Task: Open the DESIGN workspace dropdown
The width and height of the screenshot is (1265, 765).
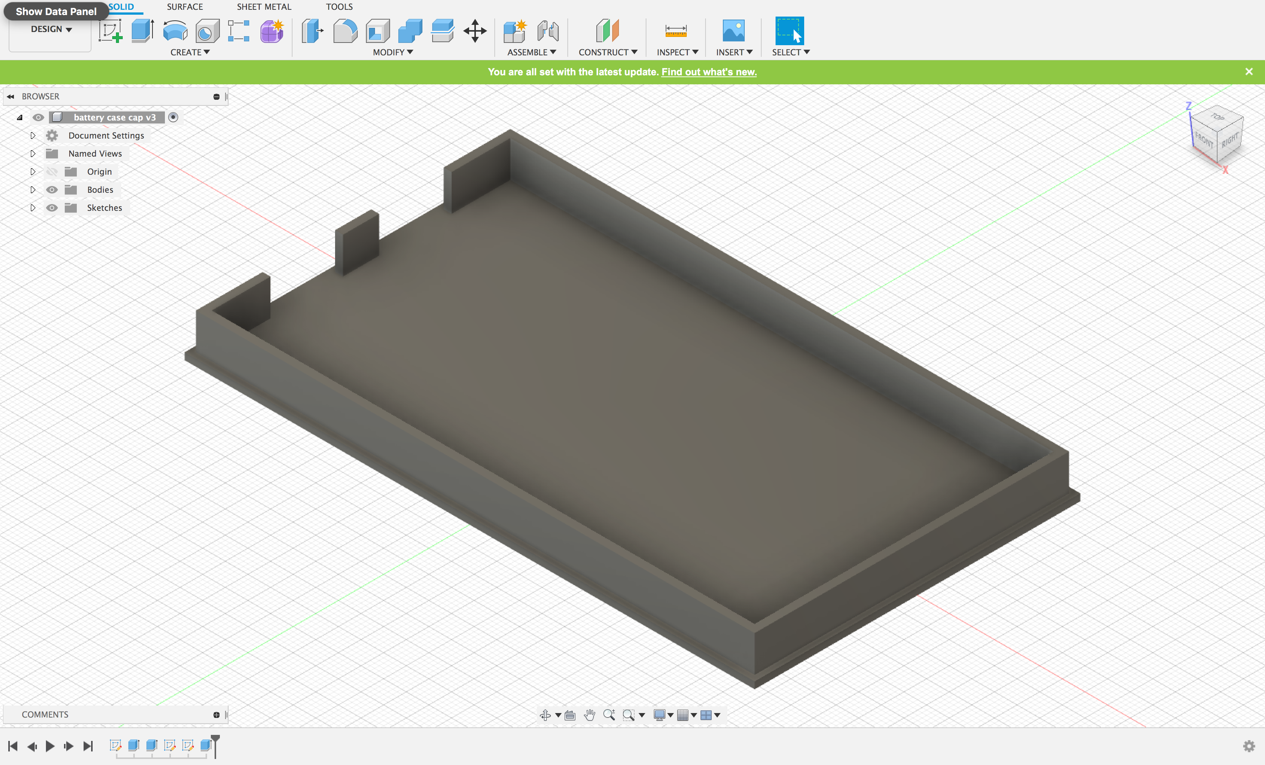Action: 51,29
